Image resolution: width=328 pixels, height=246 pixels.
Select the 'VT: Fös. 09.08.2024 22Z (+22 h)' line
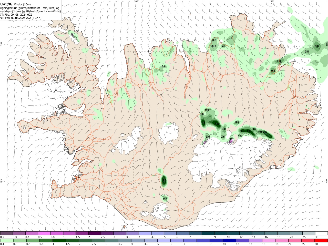21,18
